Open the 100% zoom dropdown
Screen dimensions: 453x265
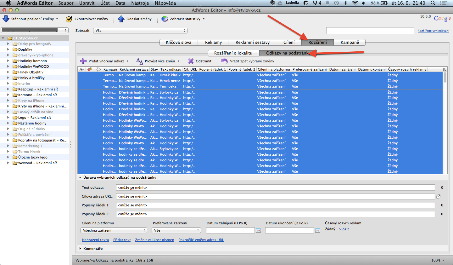tap(438, 260)
